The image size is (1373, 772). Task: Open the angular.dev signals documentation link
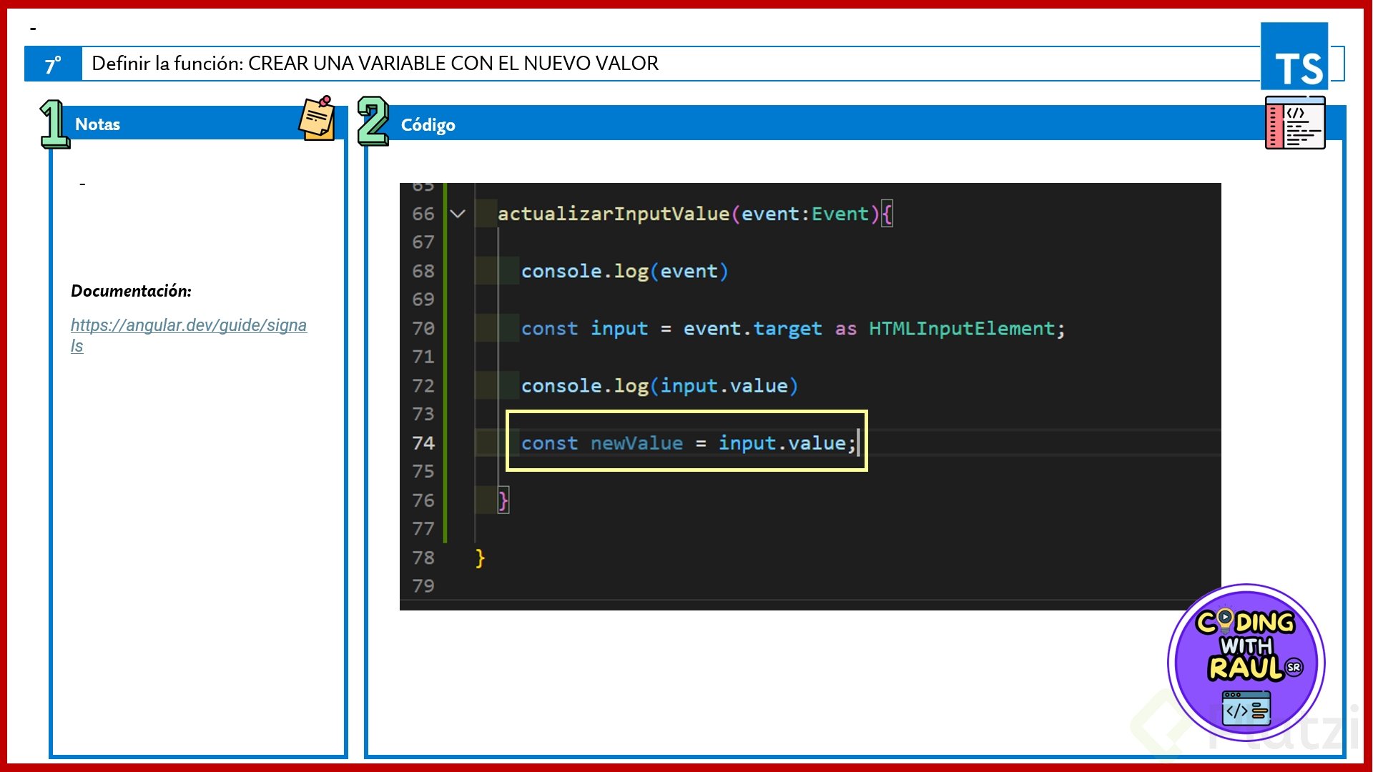click(x=188, y=326)
